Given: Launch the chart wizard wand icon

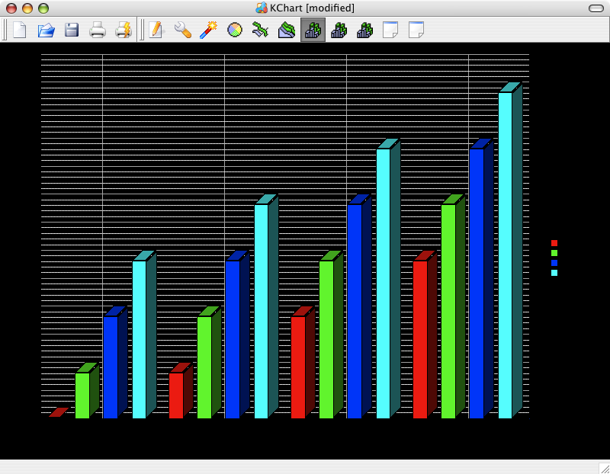Looking at the screenshot, I should tap(208, 30).
